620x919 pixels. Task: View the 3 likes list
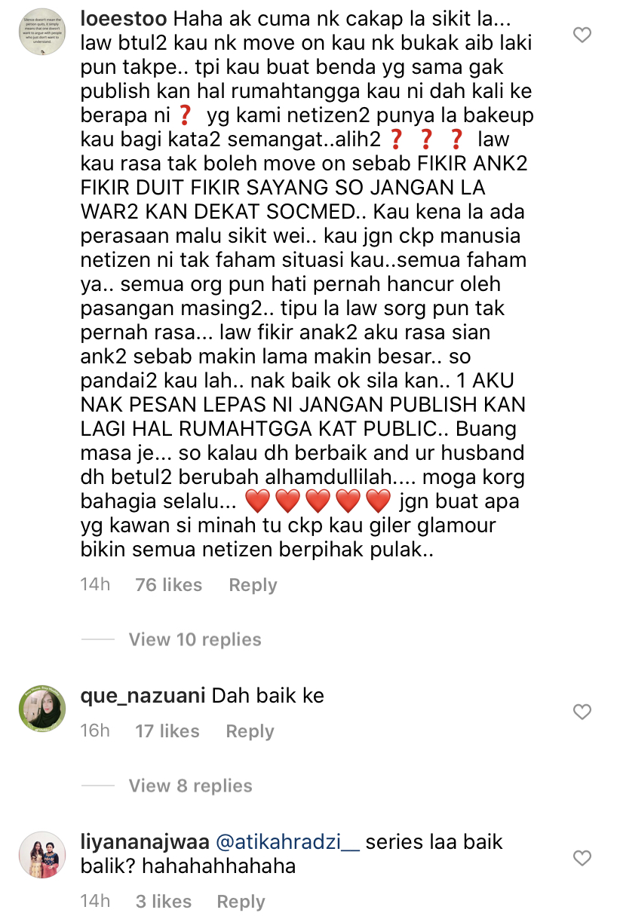coord(163,902)
